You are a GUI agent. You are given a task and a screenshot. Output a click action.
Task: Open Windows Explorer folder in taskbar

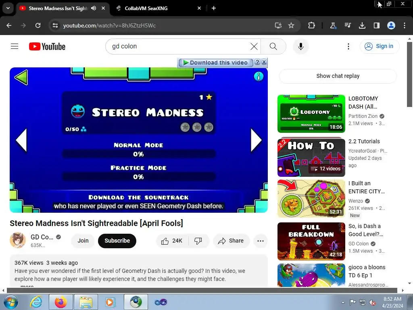pos(86,302)
